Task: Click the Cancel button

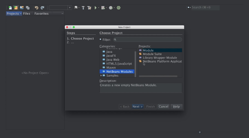Action: pyautogui.click(x=164, y=107)
